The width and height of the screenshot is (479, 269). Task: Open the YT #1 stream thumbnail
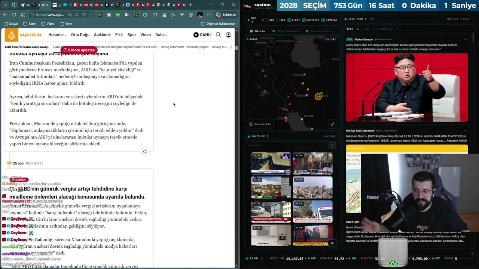click(271, 163)
